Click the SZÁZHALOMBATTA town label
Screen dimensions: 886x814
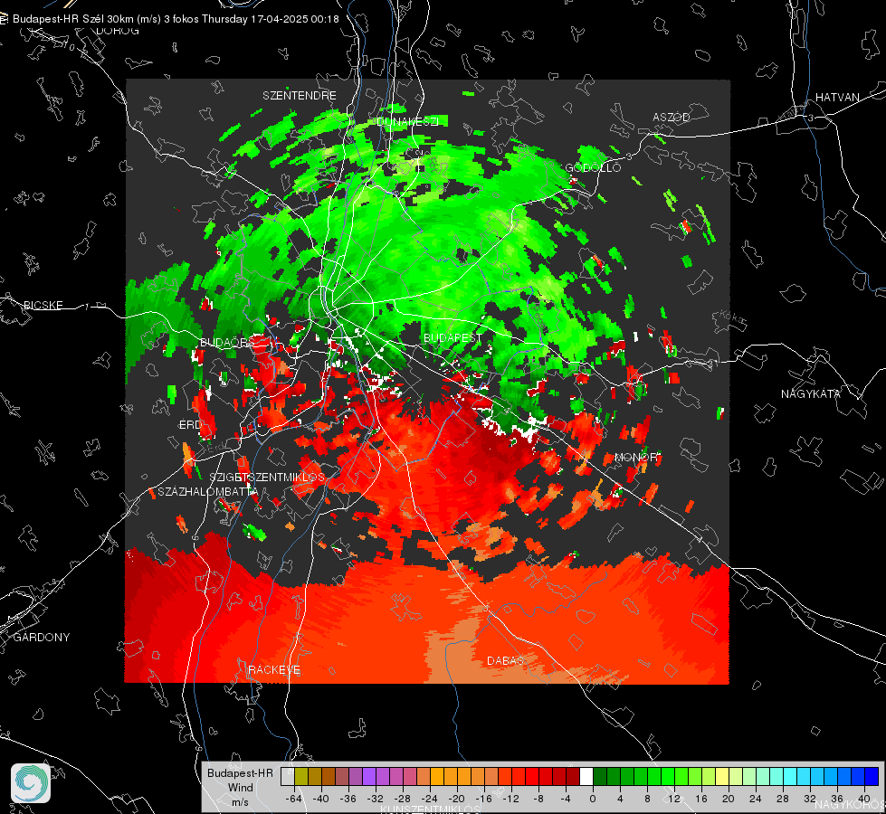[208, 491]
